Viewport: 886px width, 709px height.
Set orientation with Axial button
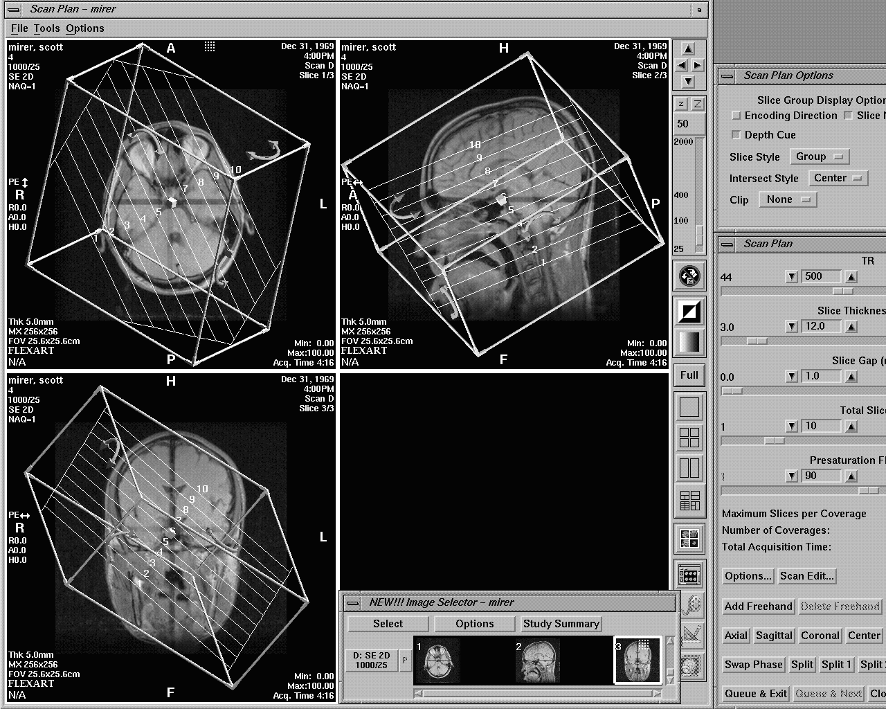tap(736, 636)
